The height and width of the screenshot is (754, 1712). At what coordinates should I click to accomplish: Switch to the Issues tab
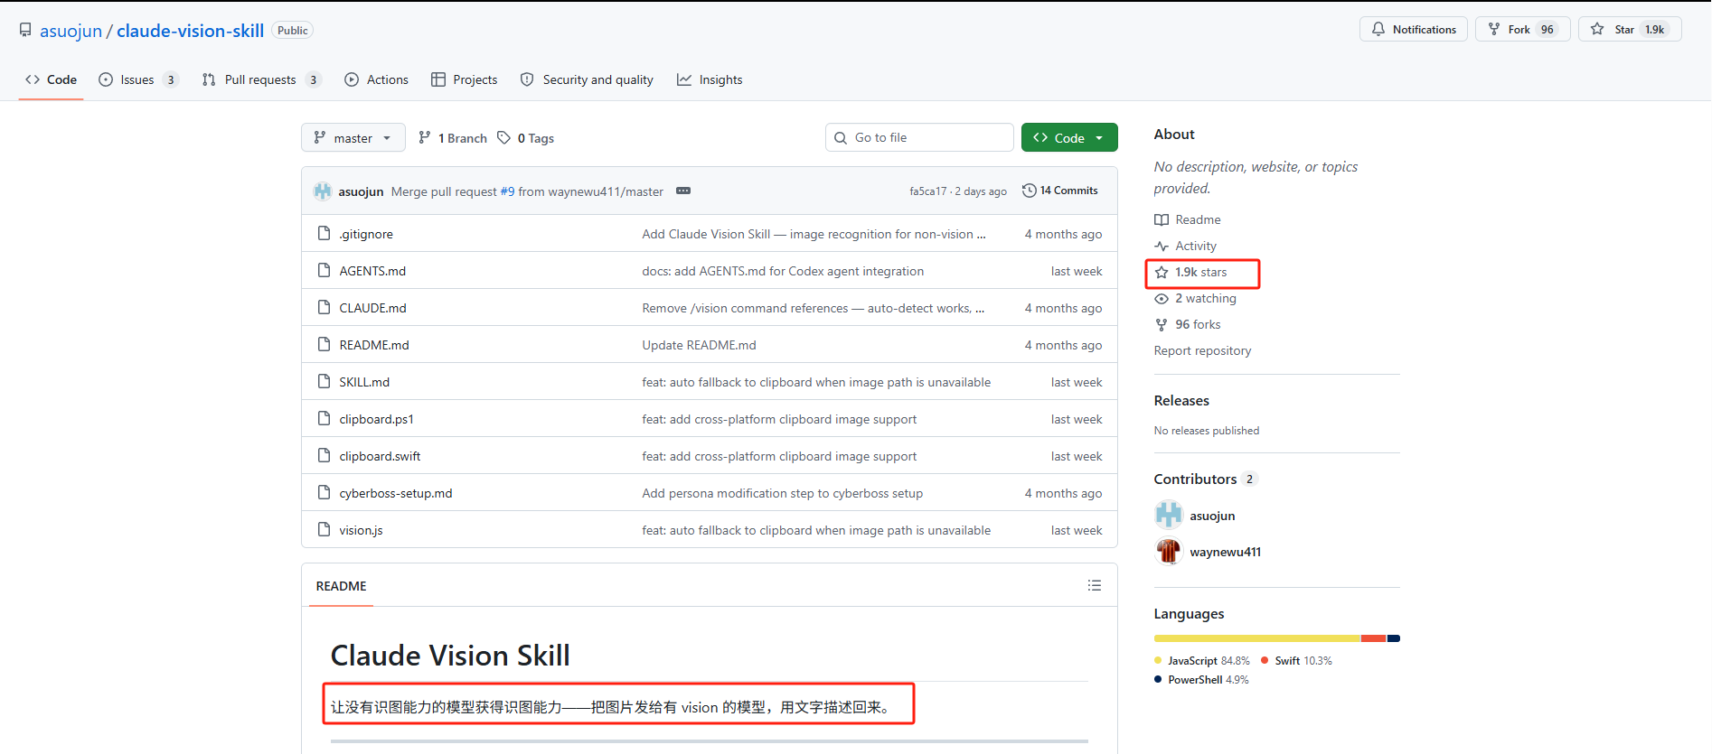138,79
